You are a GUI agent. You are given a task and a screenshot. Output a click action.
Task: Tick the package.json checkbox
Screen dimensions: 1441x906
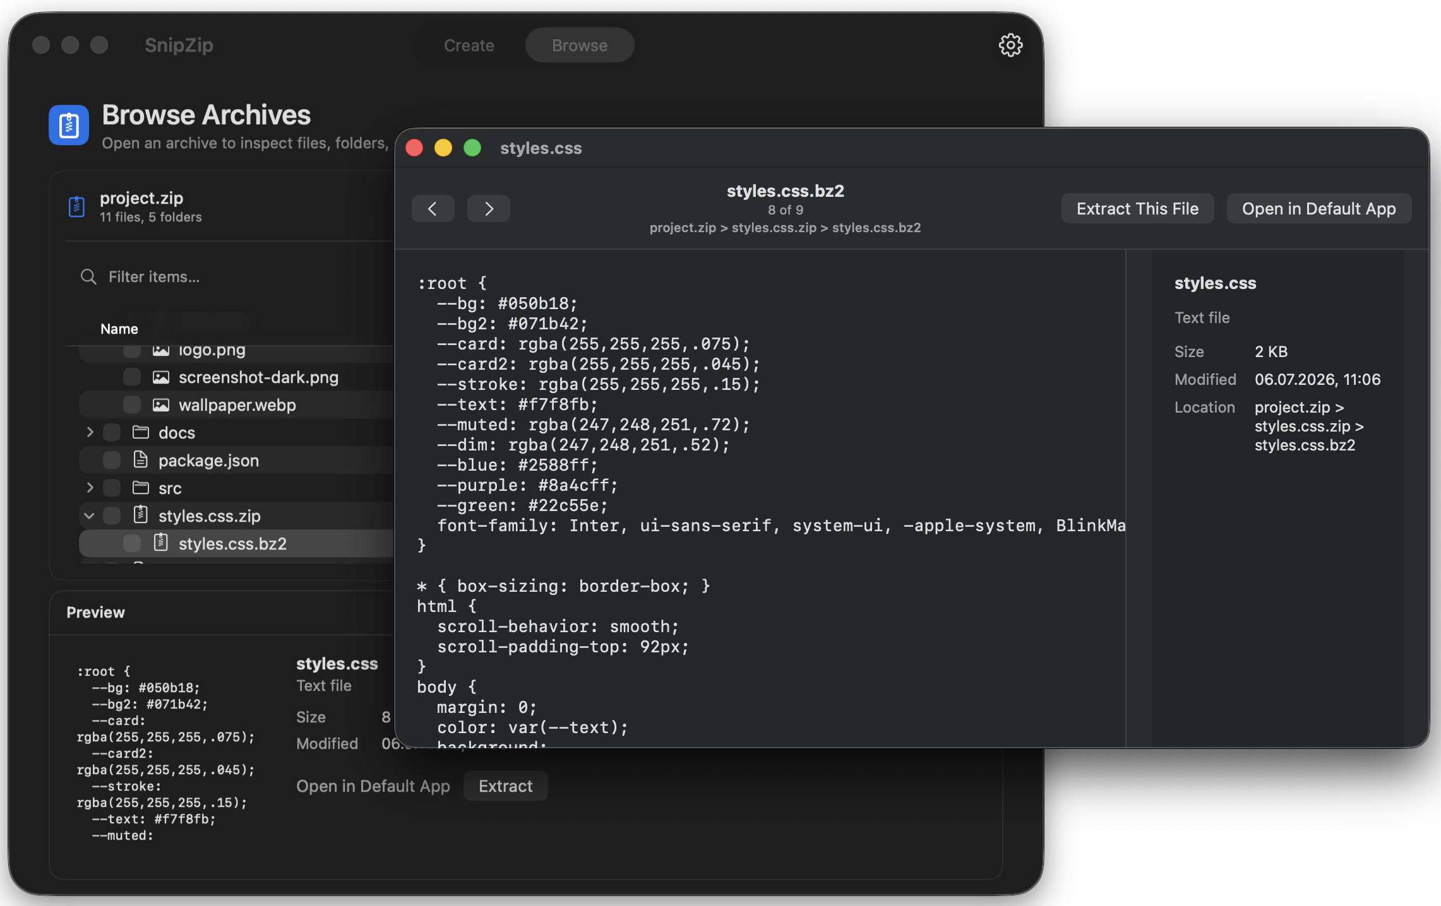[112, 461]
